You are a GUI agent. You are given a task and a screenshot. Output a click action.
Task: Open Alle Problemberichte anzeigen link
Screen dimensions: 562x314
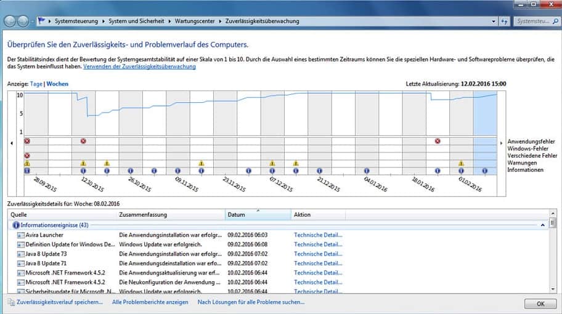(150, 302)
